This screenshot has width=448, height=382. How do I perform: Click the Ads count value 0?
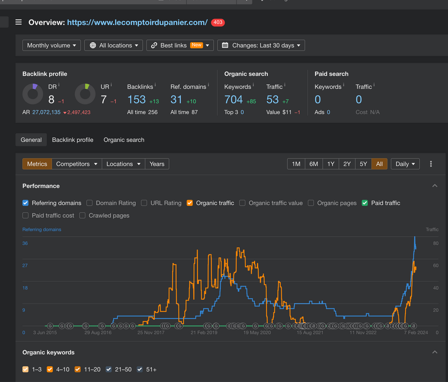329,112
